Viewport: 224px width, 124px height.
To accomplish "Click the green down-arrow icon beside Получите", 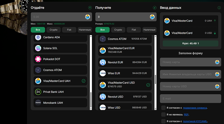I will 155,8.
